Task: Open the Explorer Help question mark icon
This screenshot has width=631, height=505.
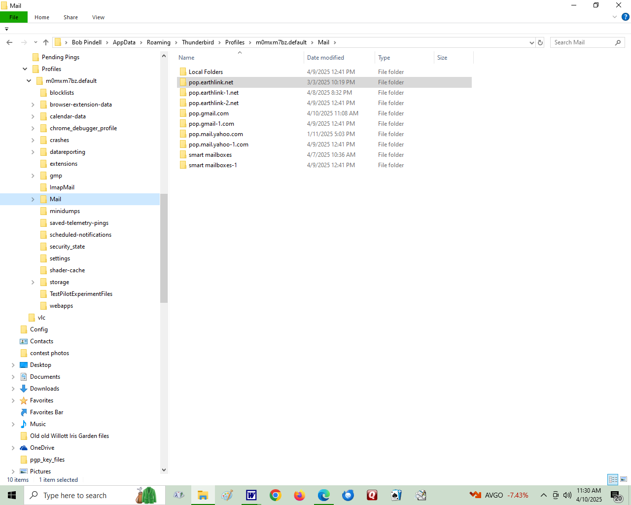Action: (x=625, y=17)
